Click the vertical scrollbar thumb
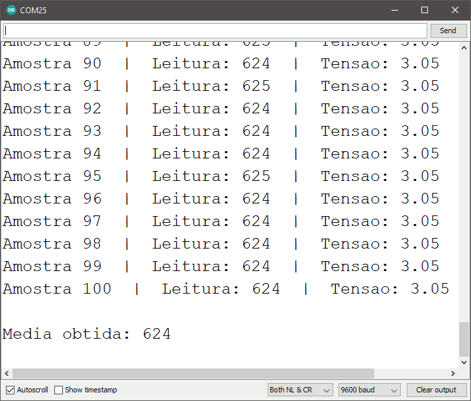471x401 pixels. click(x=464, y=339)
